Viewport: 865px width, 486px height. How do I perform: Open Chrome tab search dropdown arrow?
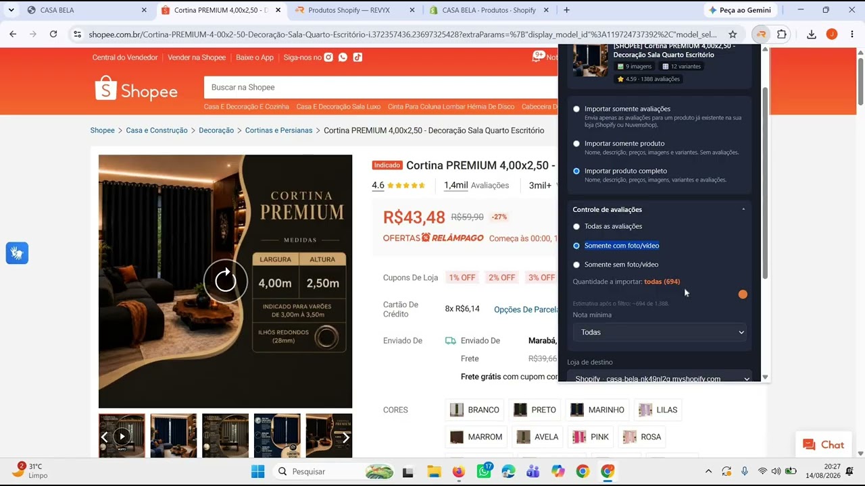(11, 10)
